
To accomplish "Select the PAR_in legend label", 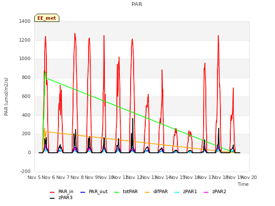I will (66, 191).
